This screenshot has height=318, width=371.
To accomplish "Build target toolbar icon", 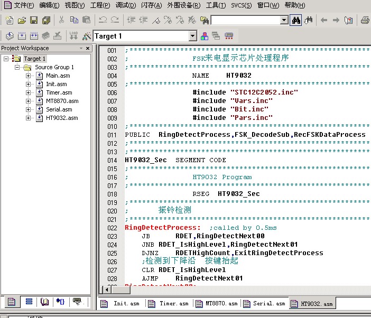I will (x=22, y=36).
